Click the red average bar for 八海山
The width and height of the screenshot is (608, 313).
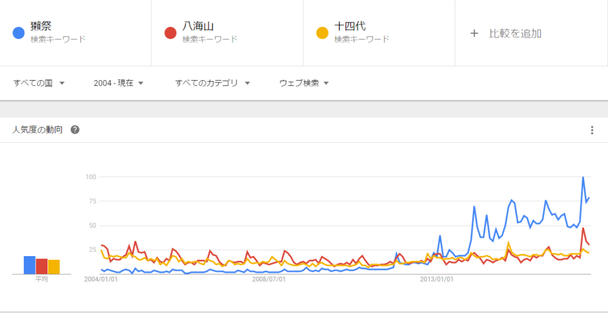pos(42,266)
